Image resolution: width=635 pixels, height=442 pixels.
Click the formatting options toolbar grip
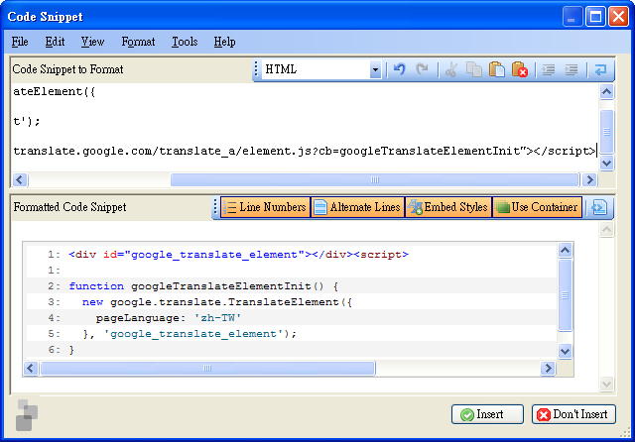point(215,207)
